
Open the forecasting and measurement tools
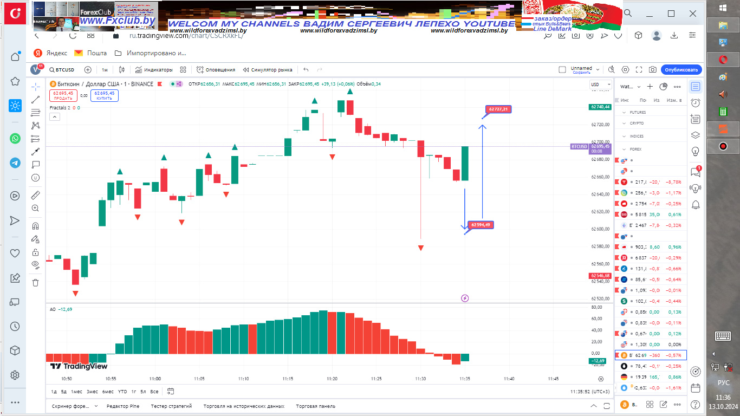[x=36, y=139]
